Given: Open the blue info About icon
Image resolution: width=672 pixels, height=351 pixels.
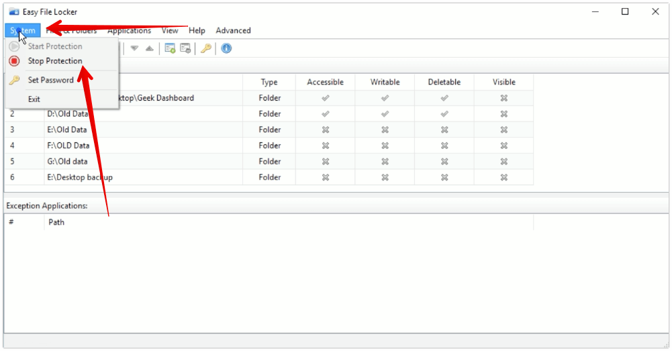Looking at the screenshot, I should click(226, 48).
